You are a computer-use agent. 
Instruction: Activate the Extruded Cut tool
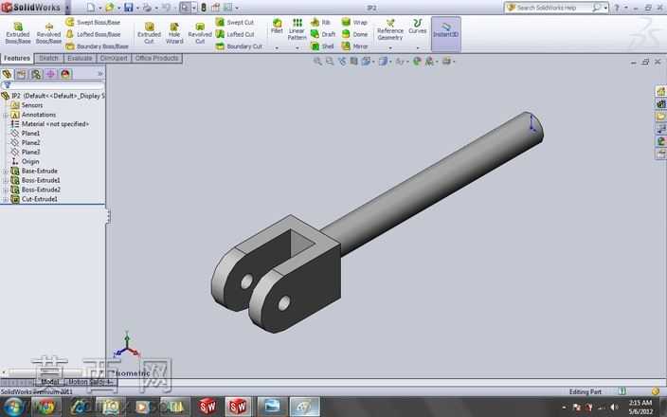149,33
